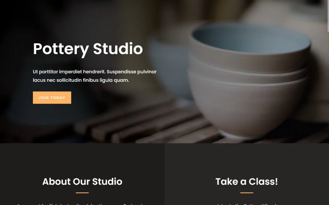The image size is (329, 205).
Task: Click the line starting 'Ut porttitor imperdiet hendrerit'
Action: pyautogui.click(x=95, y=72)
